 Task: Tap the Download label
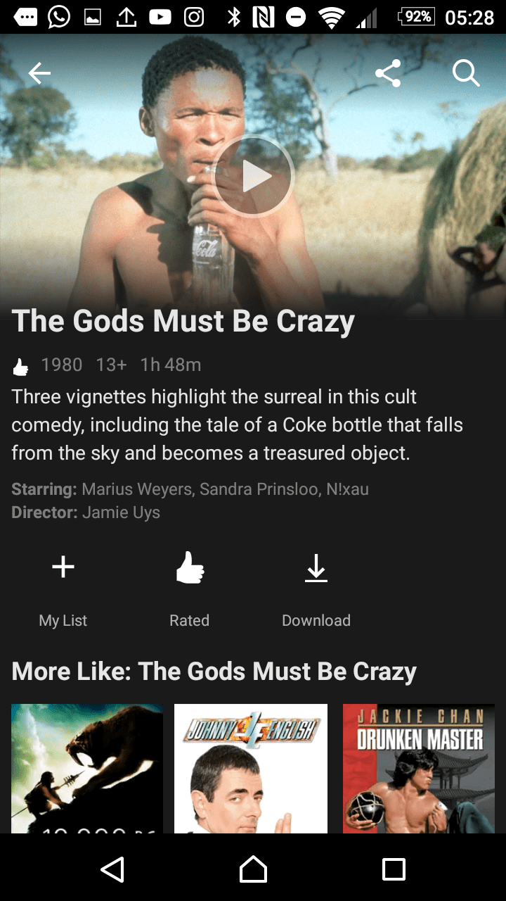316,620
